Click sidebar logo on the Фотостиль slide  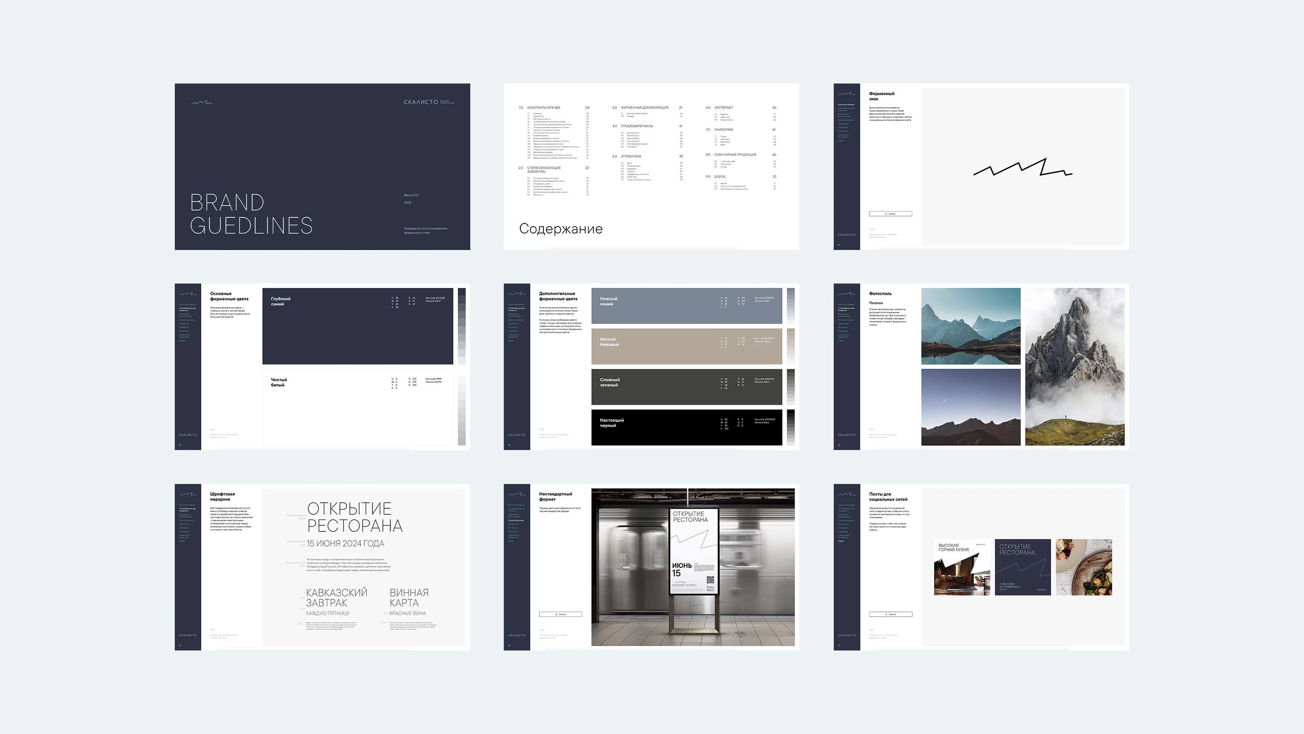click(846, 294)
